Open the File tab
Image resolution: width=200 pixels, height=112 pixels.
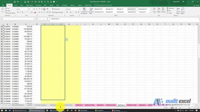(3, 5)
